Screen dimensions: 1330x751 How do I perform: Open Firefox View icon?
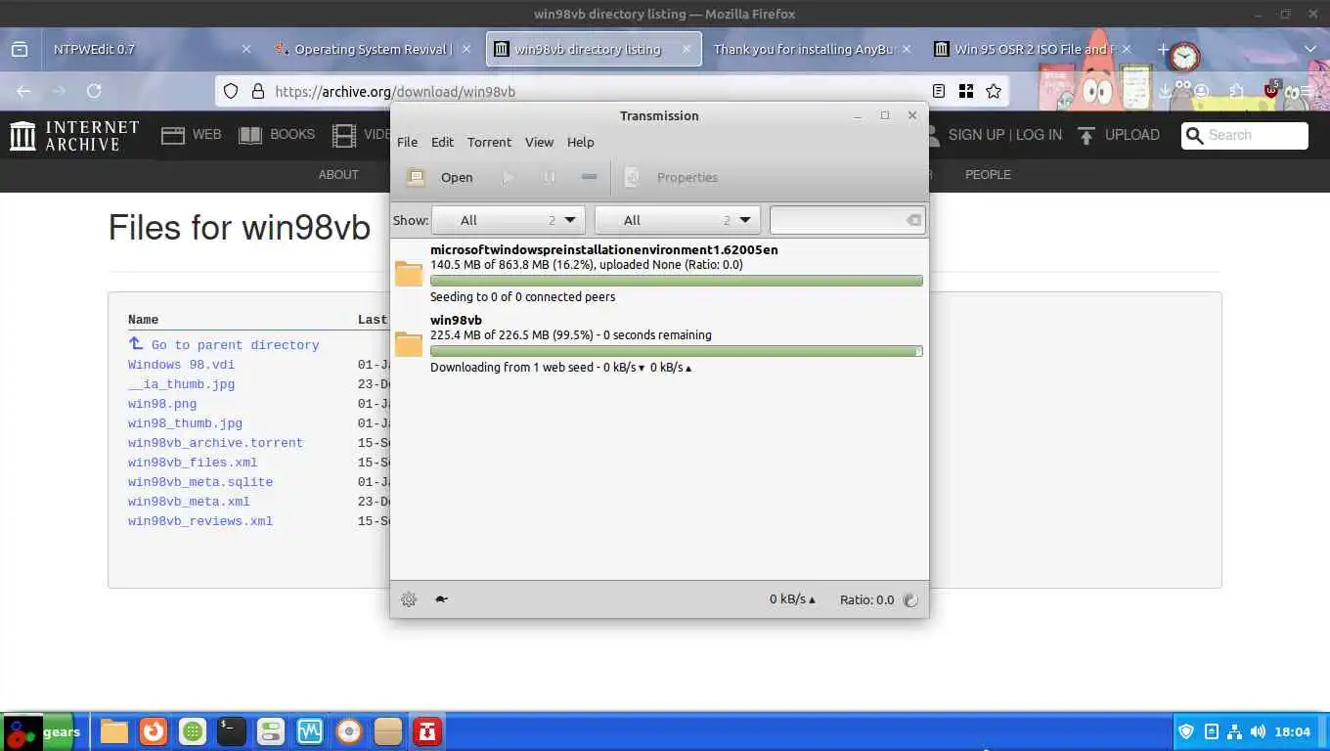tap(19, 49)
